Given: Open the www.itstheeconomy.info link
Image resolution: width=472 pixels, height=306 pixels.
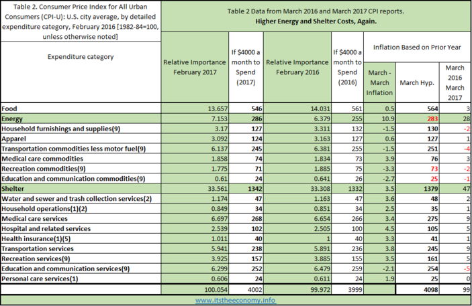Looking at the screenshot, I should tap(236, 300).
